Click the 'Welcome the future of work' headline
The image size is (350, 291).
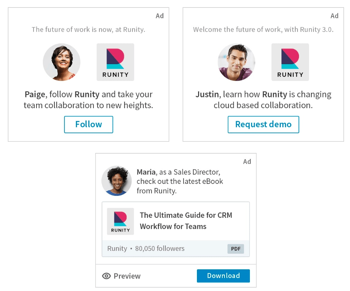[x=263, y=29]
